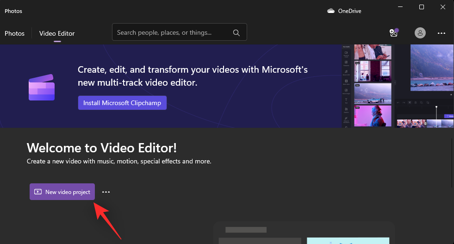
Task: Click the OneDrive cloud icon
Action: pos(331,11)
